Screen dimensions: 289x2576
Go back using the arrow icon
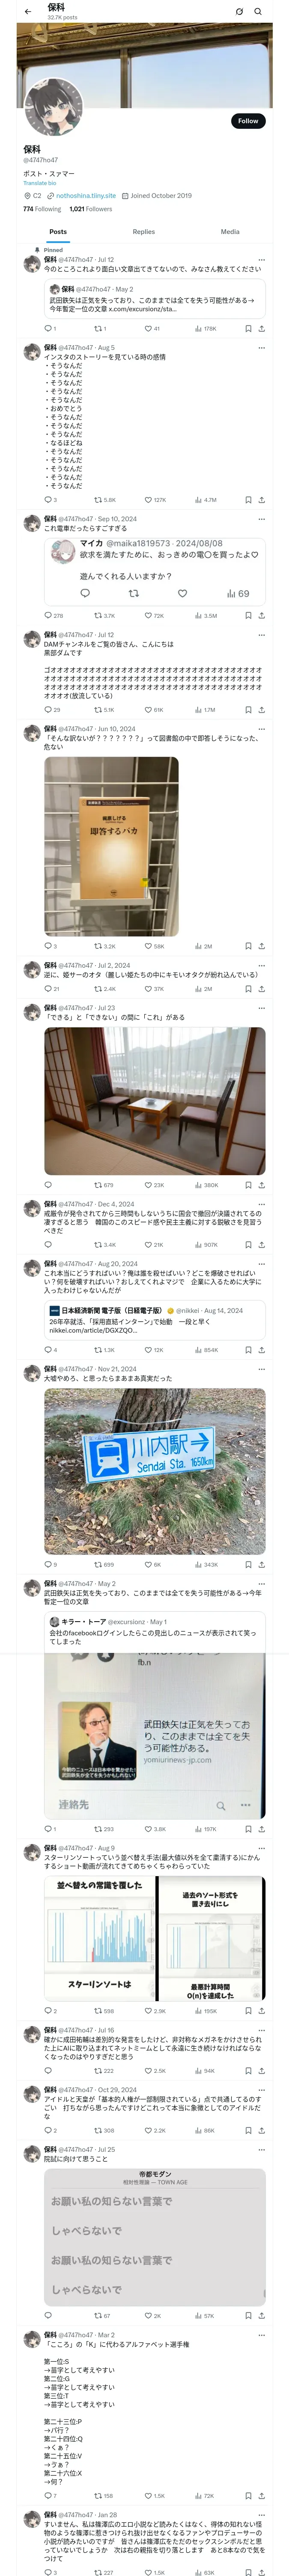[x=28, y=11]
